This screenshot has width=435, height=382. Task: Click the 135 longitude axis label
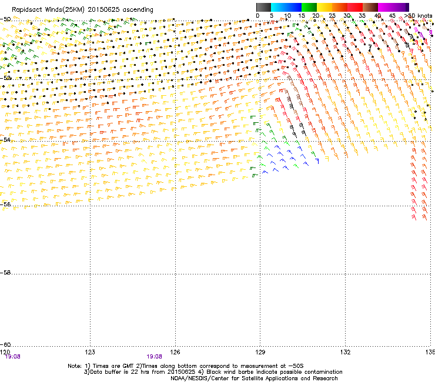[430, 352]
